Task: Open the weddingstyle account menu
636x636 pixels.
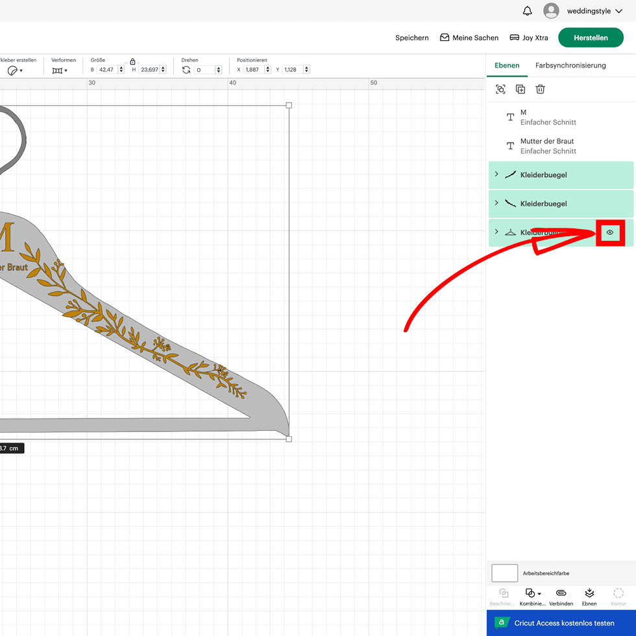Action: tap(585, 11)
